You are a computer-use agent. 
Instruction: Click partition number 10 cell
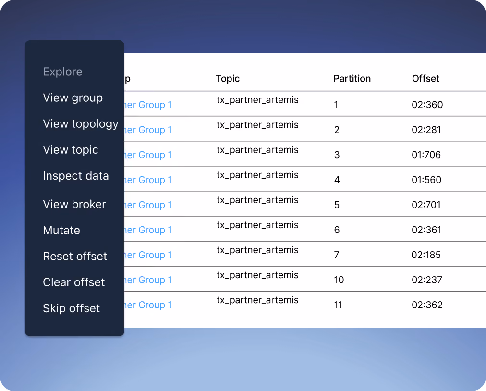[339, 280]
